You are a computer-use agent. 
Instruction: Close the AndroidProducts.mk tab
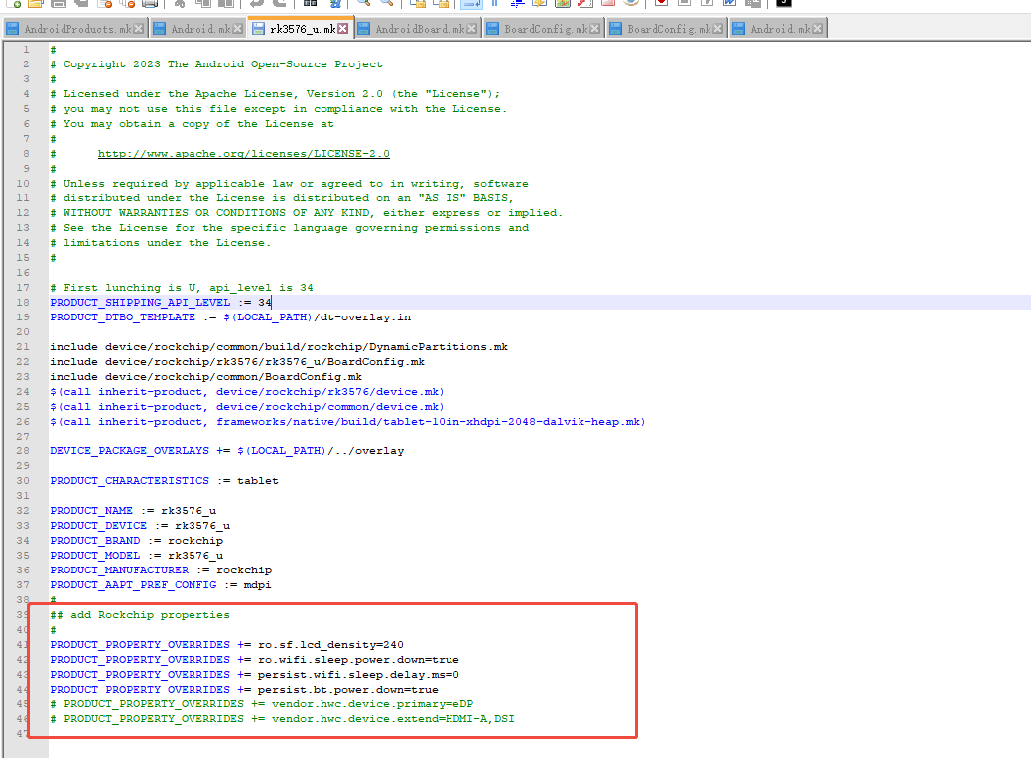pyautogui.click(x=138, y=29)
